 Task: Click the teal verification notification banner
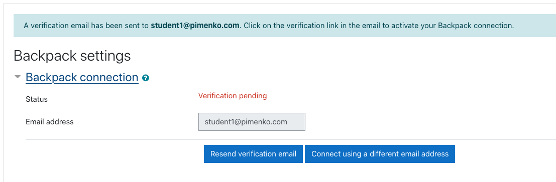(285, 26)
